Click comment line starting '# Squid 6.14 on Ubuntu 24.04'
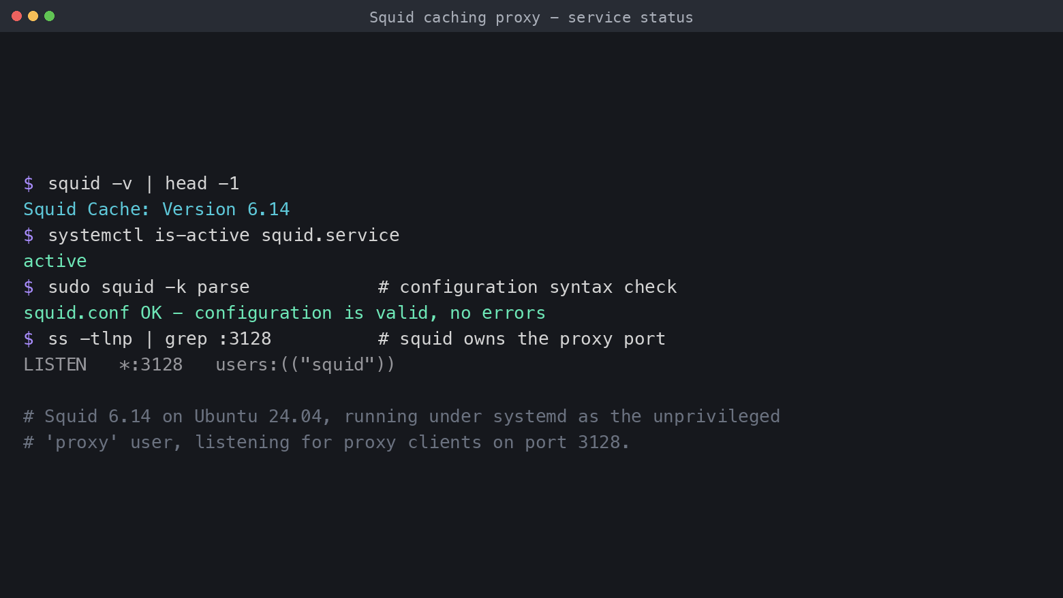1063x598 pixels. (x=401, y=417)
